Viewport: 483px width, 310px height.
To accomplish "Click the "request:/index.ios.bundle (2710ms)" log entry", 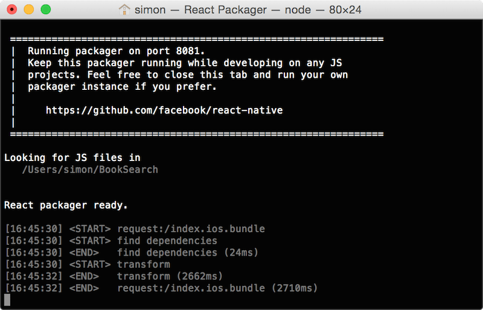I will point(217,288).
